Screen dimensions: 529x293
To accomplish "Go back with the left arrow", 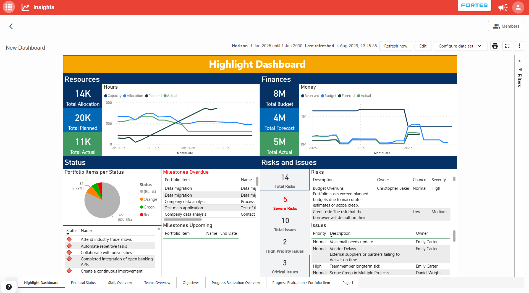I will tap(11, 26).
